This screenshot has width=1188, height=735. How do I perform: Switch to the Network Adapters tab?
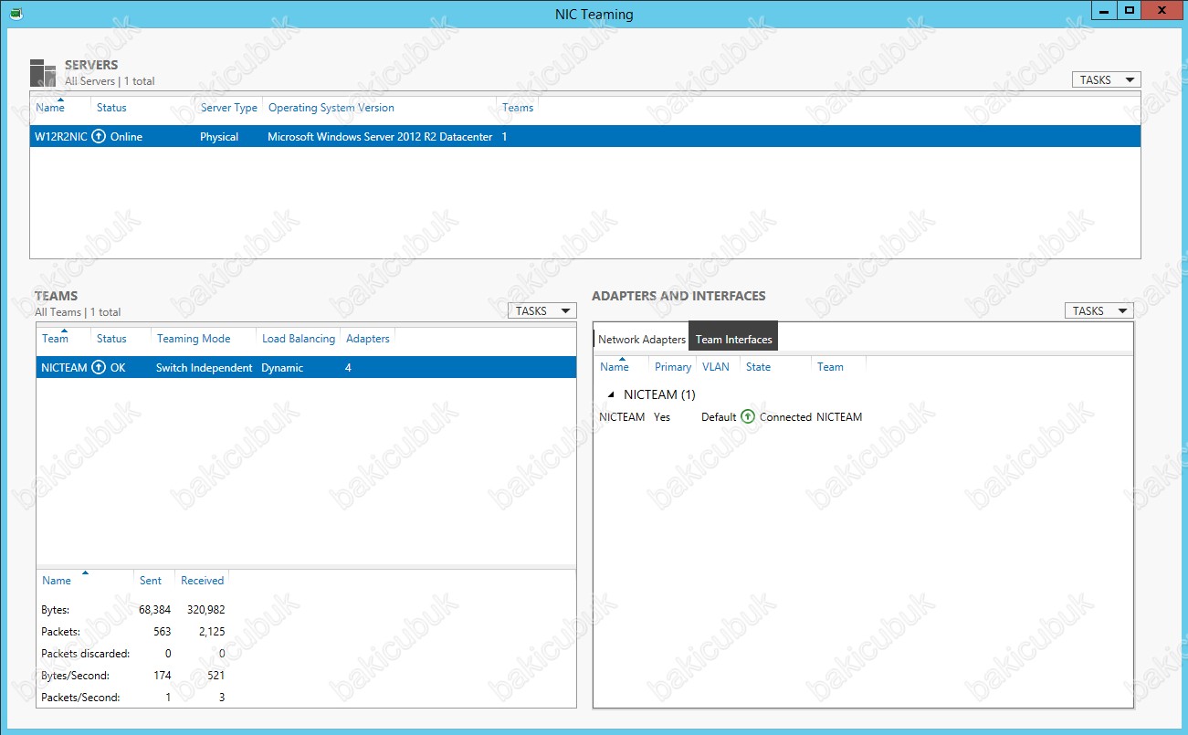(642, 339)
